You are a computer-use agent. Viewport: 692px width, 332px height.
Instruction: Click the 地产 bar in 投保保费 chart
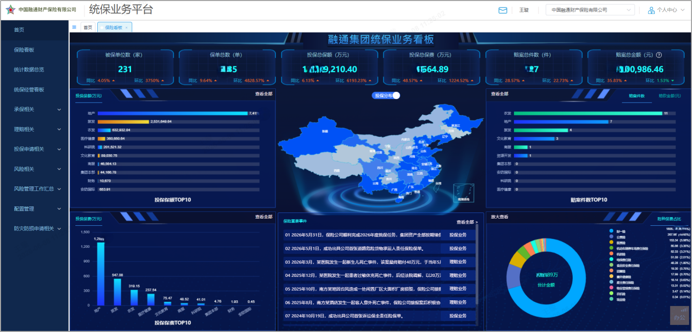(101, 274)
